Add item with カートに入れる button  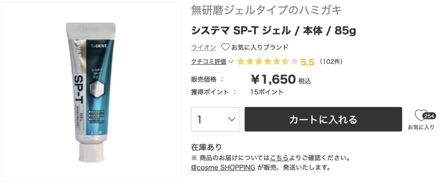(x=323, y=119)
